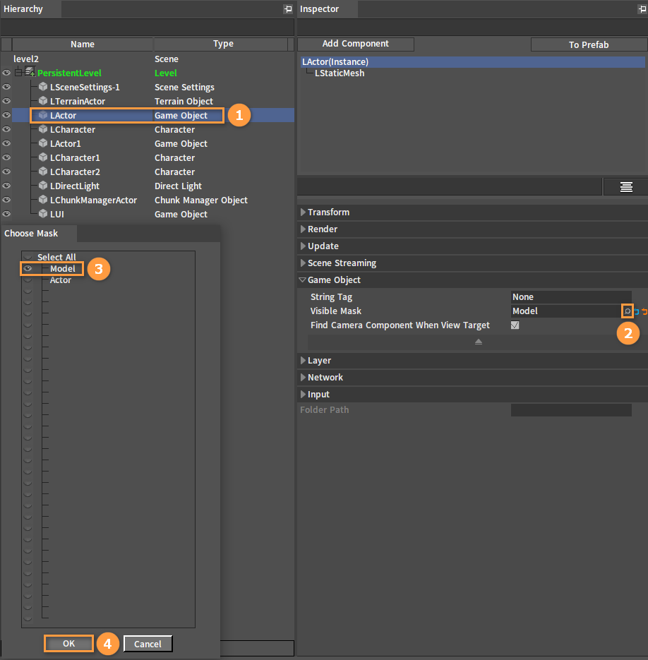This screenshot has height=660, width=648.
Task: Expand the Render section
Action: tap(303, 229)
